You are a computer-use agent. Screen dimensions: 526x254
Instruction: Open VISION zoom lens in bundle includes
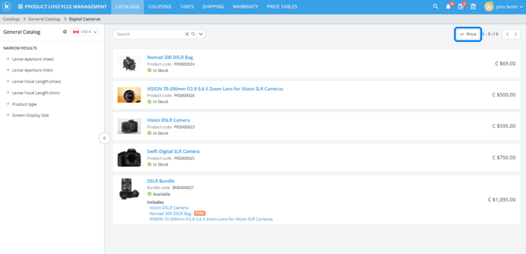(x=211, y=219)
